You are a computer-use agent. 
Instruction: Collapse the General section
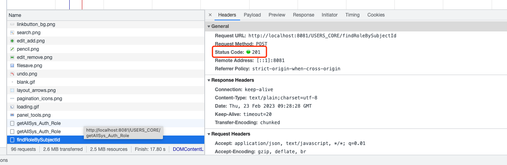[209, 26]
